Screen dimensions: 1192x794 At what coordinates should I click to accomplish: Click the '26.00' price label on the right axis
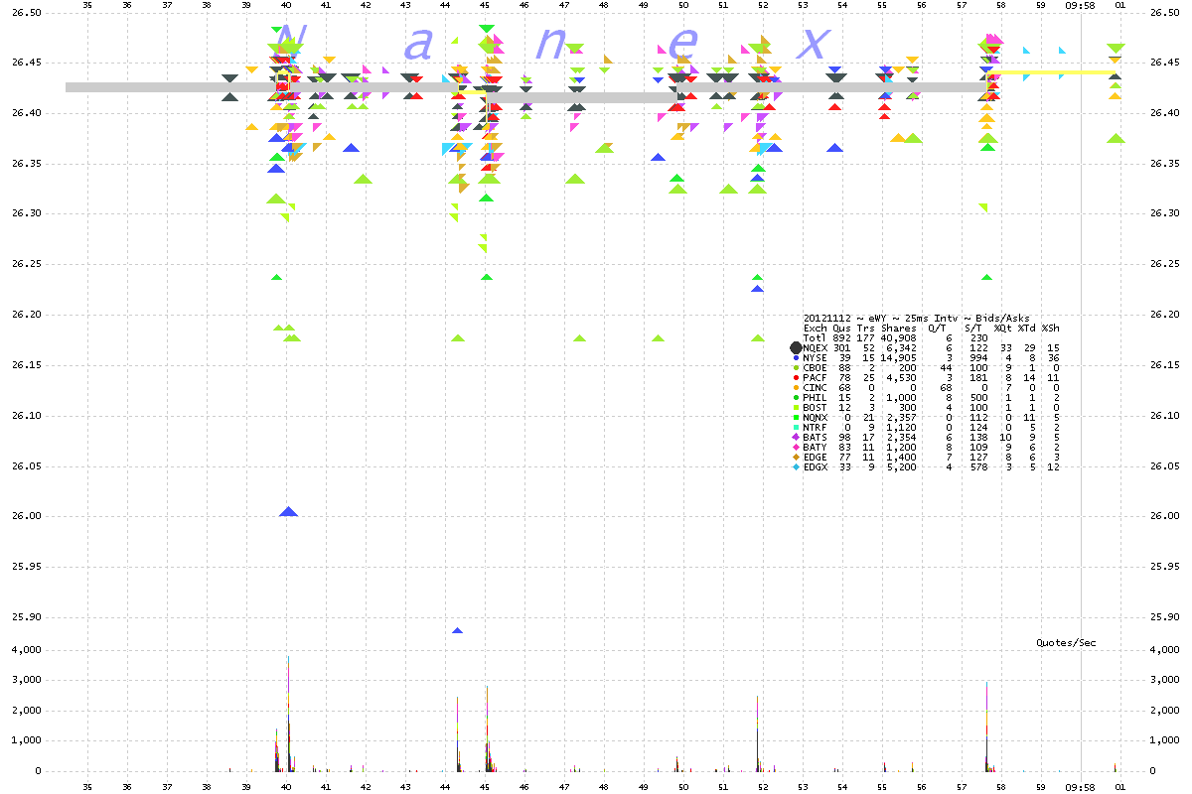pos(1164,516)
